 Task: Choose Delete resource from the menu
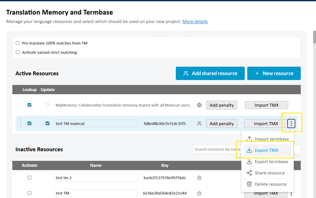(x=270, y=184)
